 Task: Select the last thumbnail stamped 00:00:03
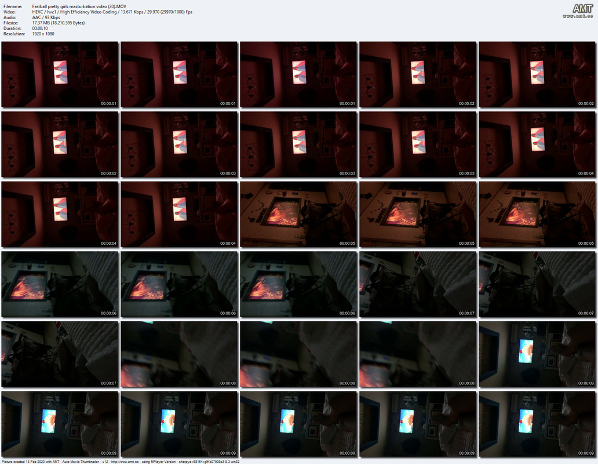418,144
